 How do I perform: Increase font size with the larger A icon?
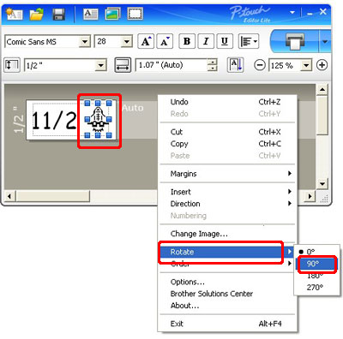tap(146, 42)
